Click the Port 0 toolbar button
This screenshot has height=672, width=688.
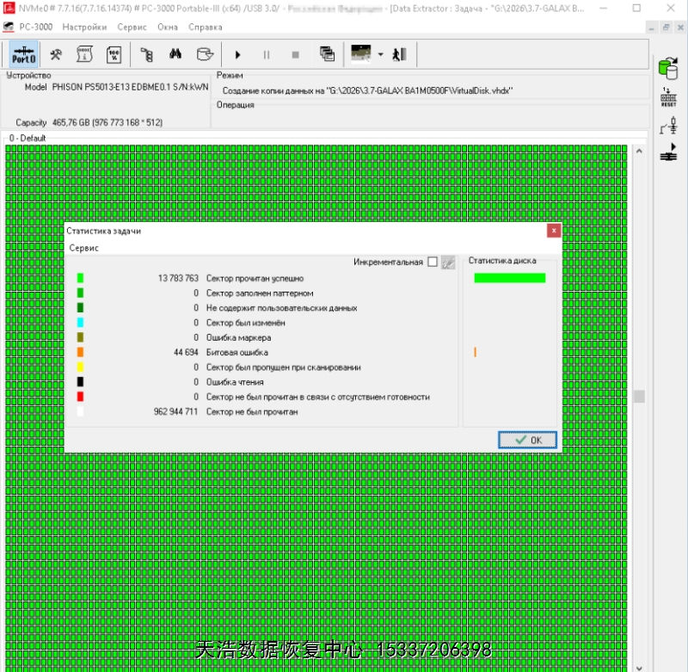(23, 54)
